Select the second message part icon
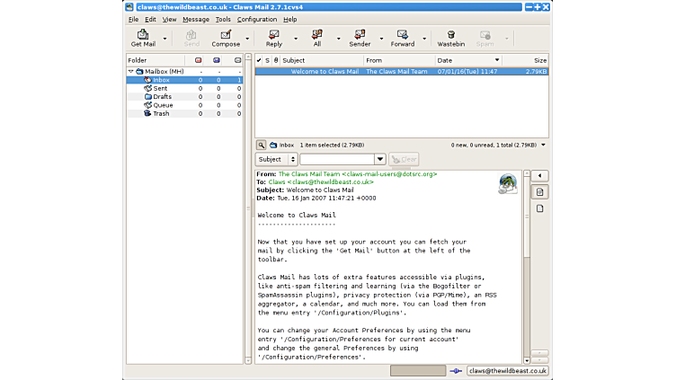 (539, 209)
